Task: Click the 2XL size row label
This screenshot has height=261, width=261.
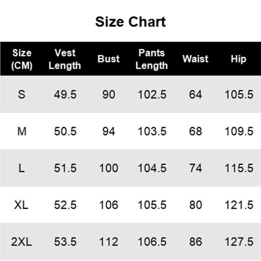Action: click(22, 241)
